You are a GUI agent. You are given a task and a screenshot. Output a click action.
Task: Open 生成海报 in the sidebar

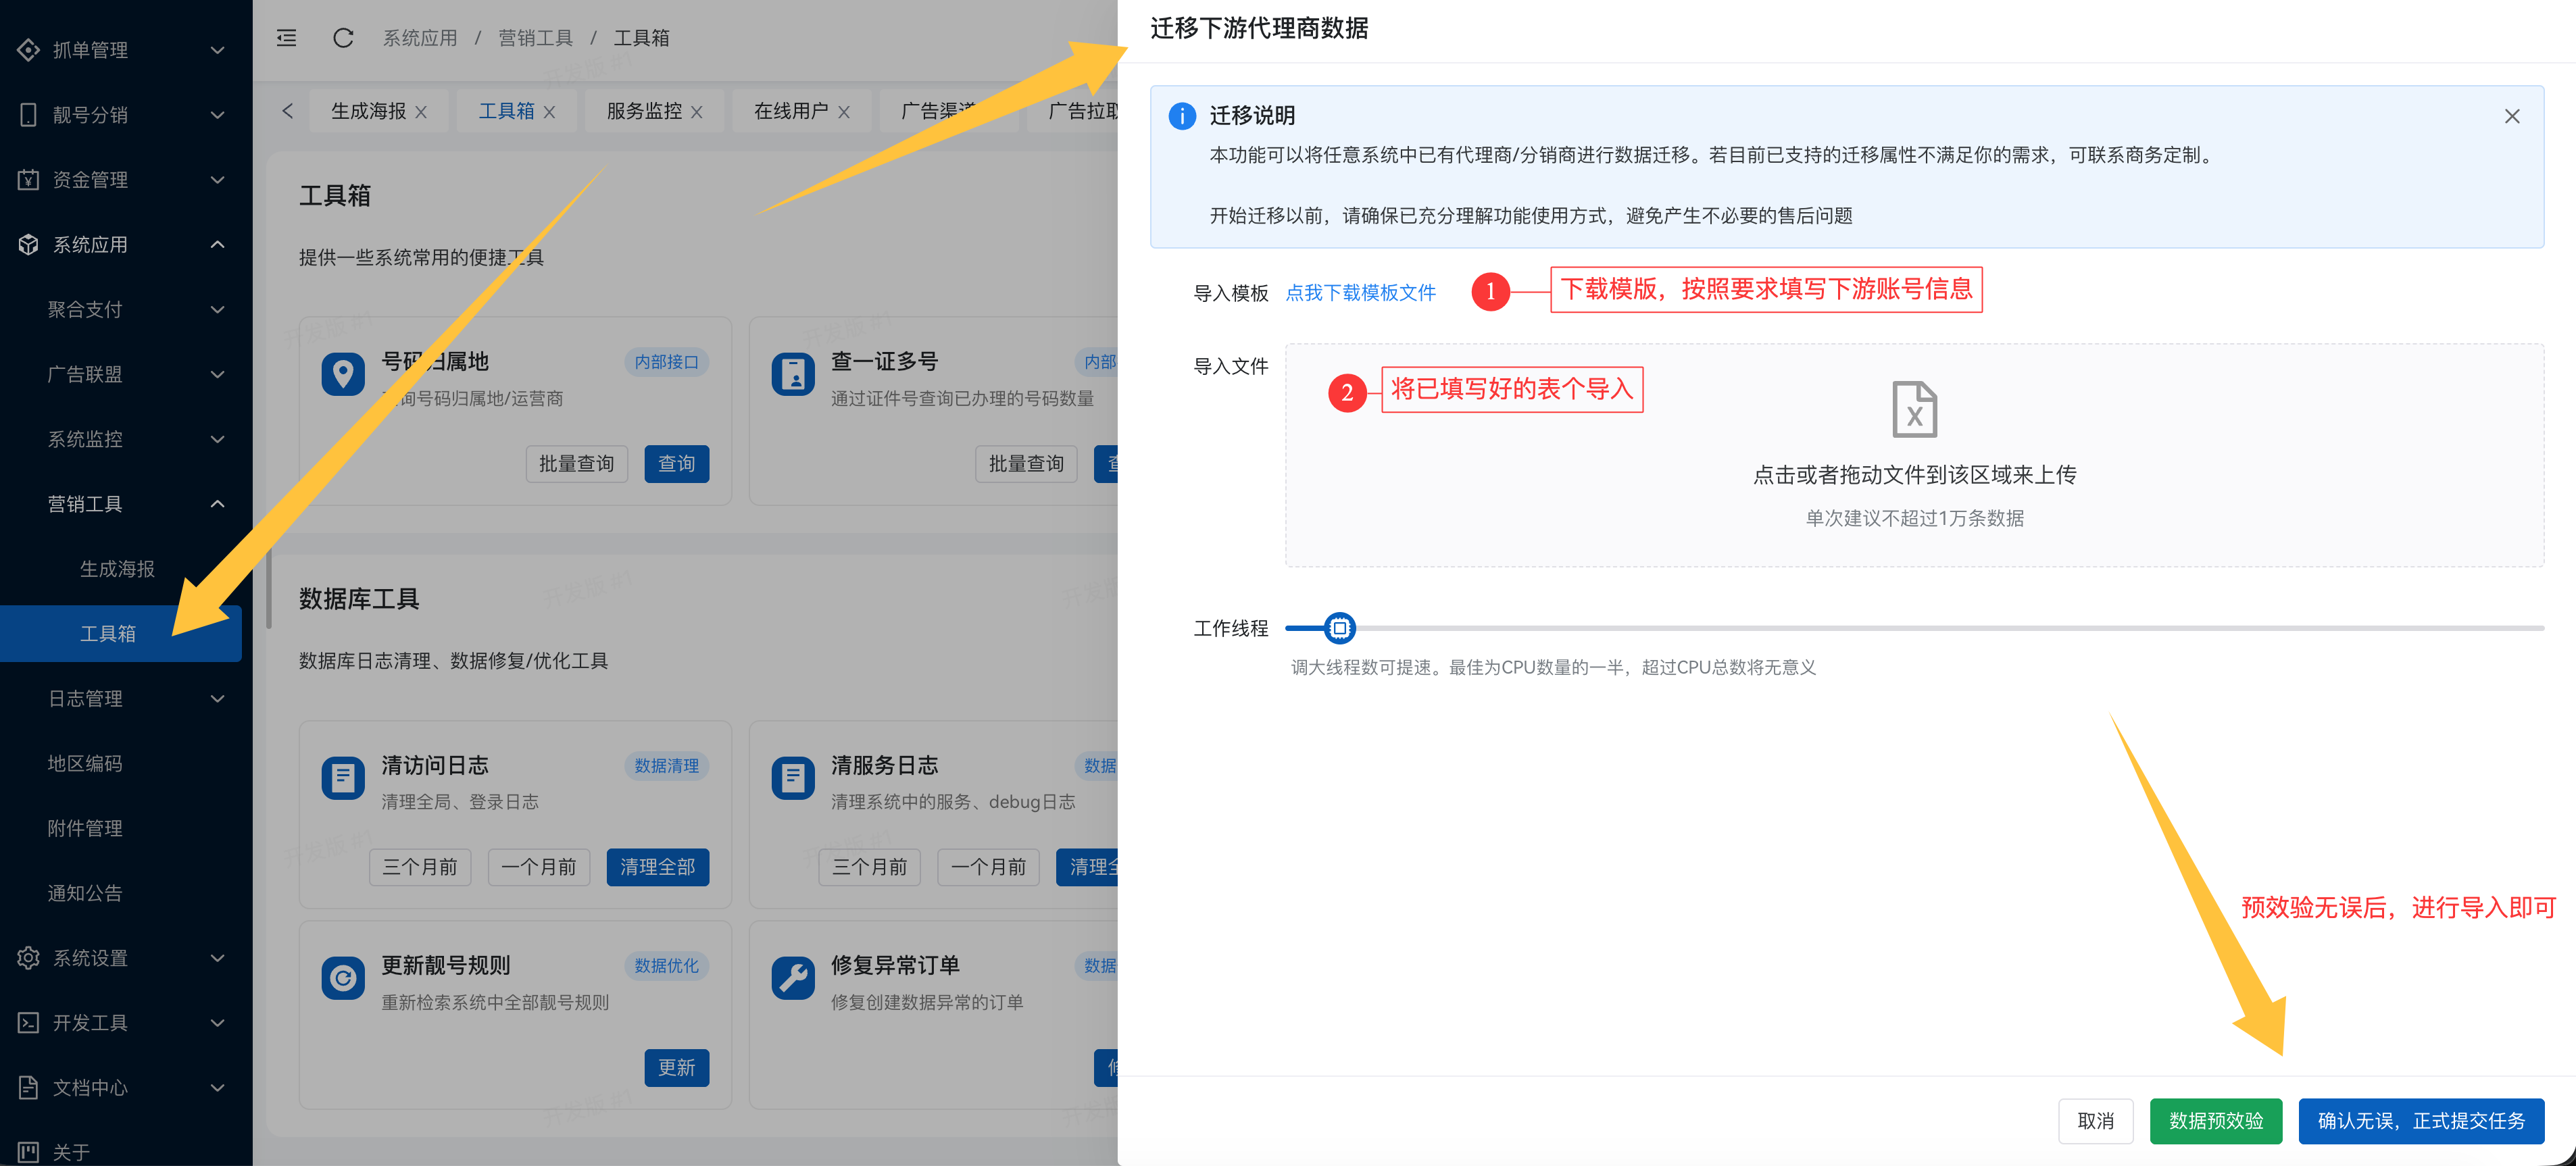(117, 569)
